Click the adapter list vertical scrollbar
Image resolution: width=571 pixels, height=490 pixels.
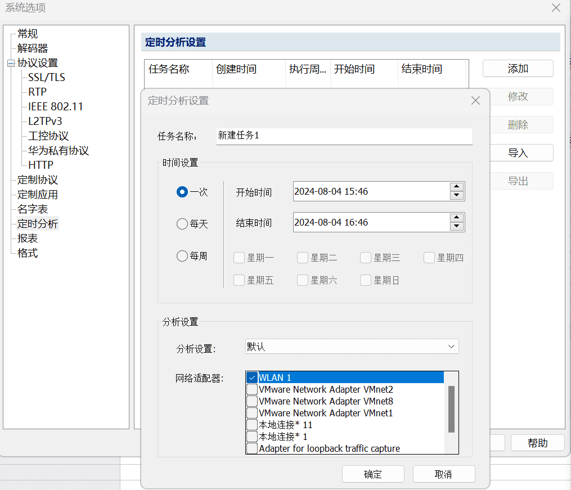coord(451,409)
